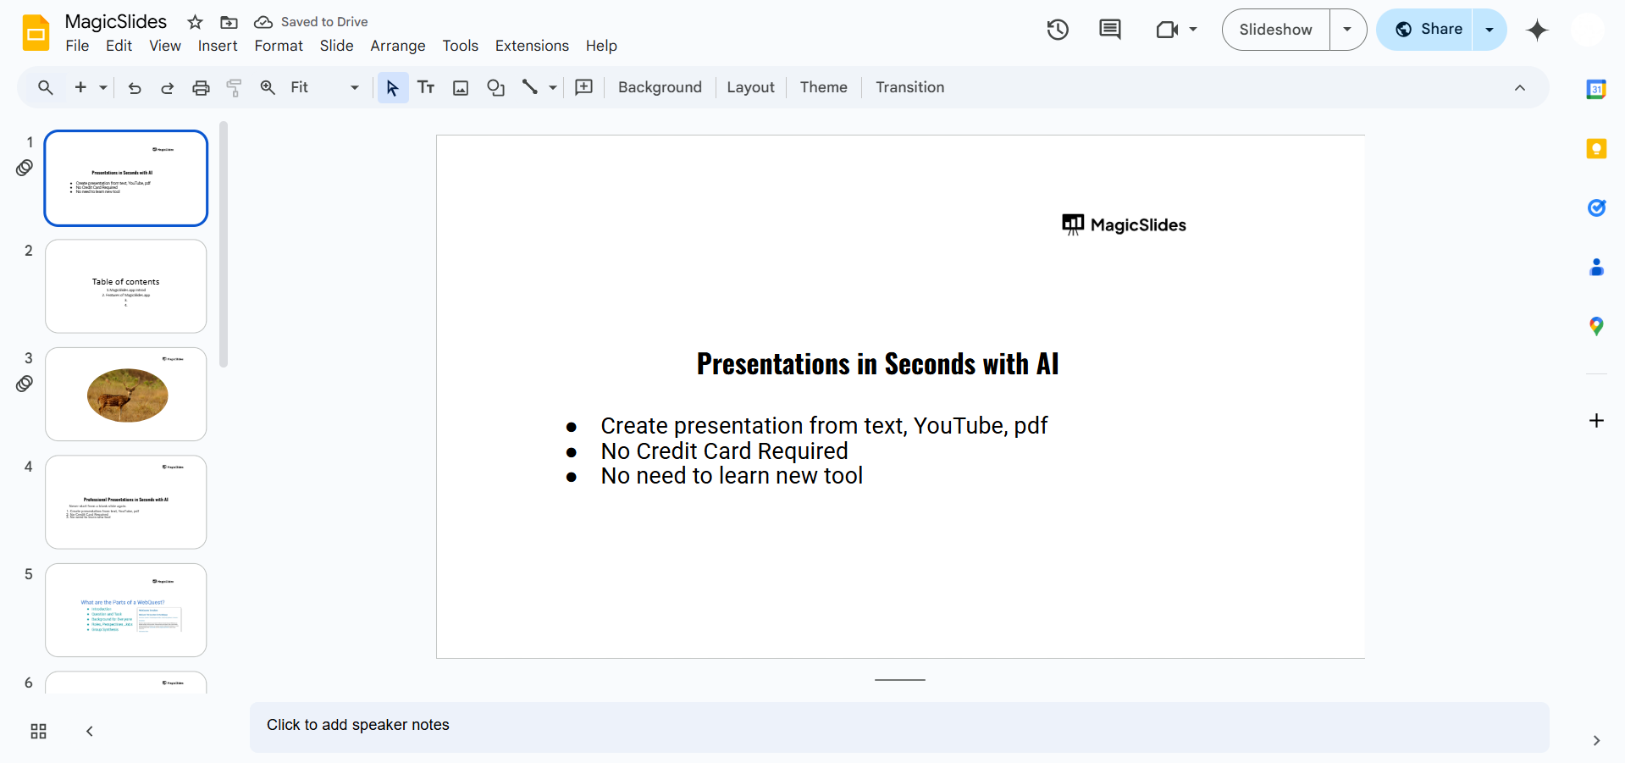Viewport: 1625px width, 763px height.
Task: Redo the last action
Action: (168, 87)
